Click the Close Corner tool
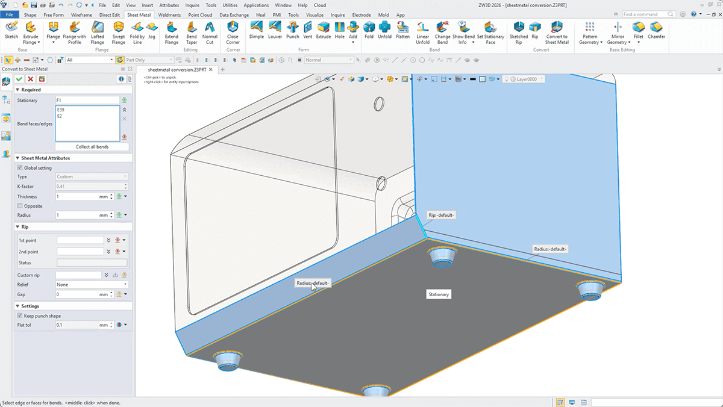723x407 pixels. 233,30
